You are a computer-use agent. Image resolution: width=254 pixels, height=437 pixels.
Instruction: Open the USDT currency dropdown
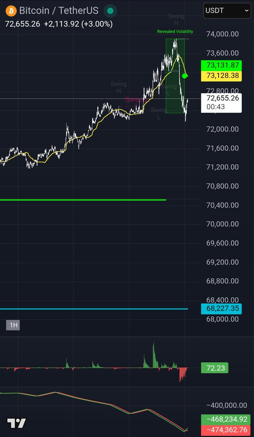tap(227, 11)
